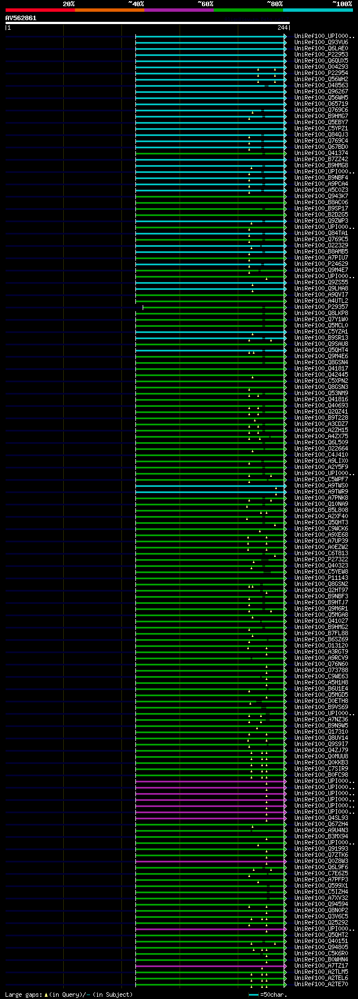Click the UniRef100_Q56WH5 label
Screen dimensions: 358x999
(321, 97)
